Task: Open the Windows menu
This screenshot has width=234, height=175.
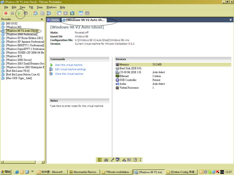Action: coord(51,7)
